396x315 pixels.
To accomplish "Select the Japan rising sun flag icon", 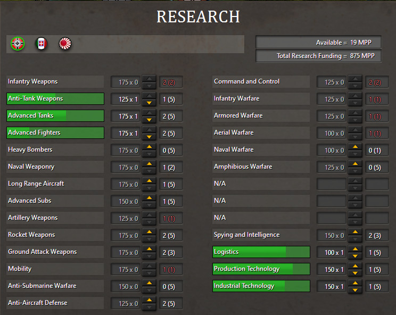I will [65, 44].
